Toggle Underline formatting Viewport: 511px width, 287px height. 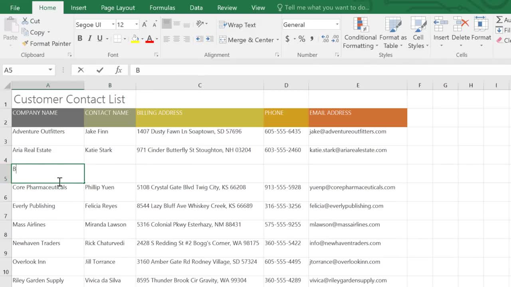tap(100, 38)
